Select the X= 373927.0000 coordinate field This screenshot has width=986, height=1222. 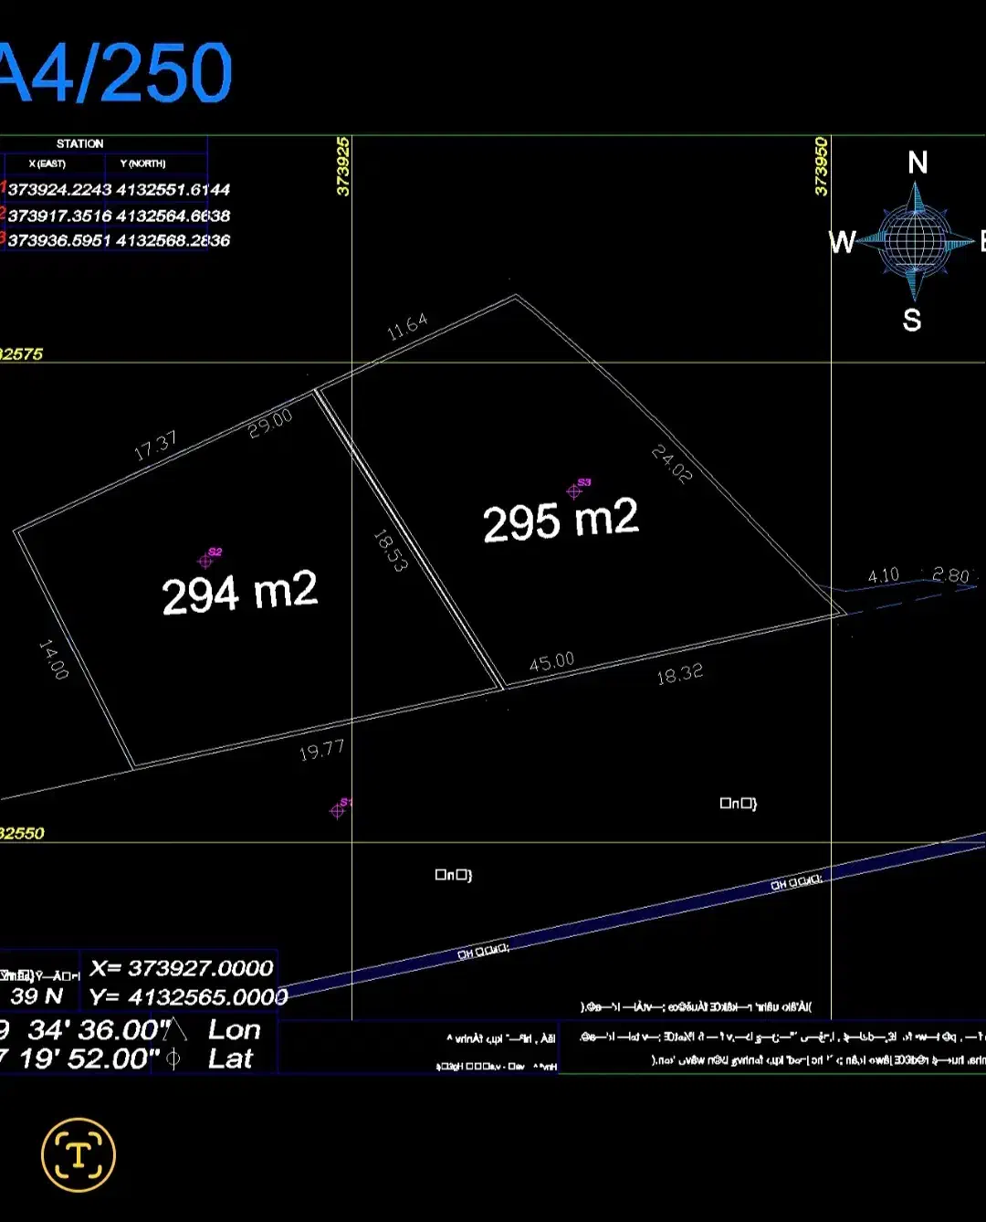click(181, 968)
